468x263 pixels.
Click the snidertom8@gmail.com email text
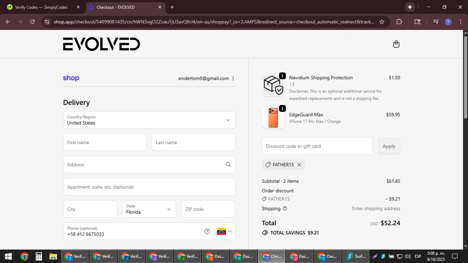203,78
